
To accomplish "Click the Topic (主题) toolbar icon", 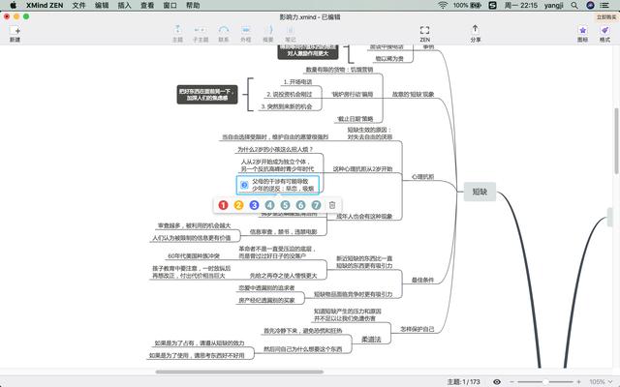I will (x=177, y=34).
